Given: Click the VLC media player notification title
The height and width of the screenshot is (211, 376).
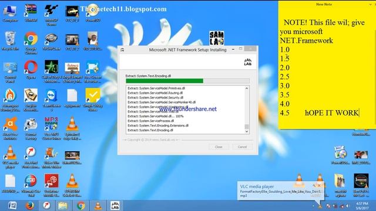Looking at the screenshot, I should click(x=257, y=186).
